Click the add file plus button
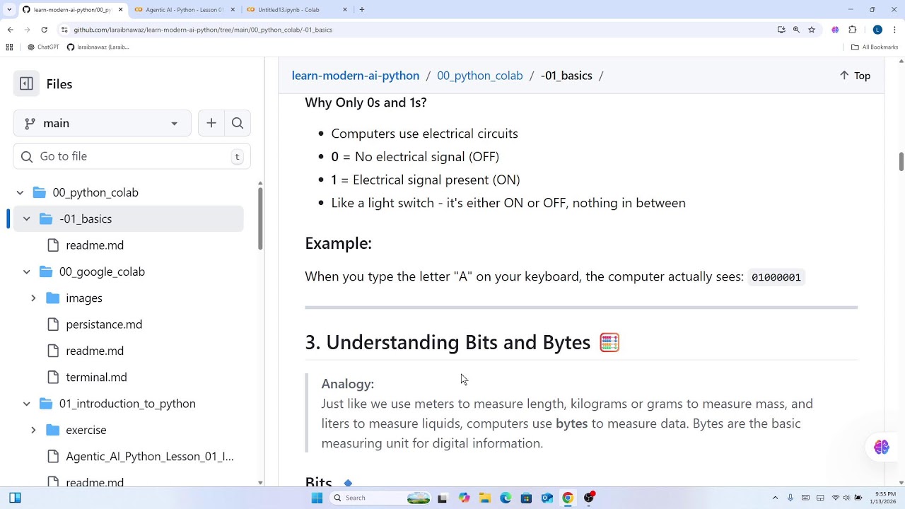905x509 pixels. 211,123
